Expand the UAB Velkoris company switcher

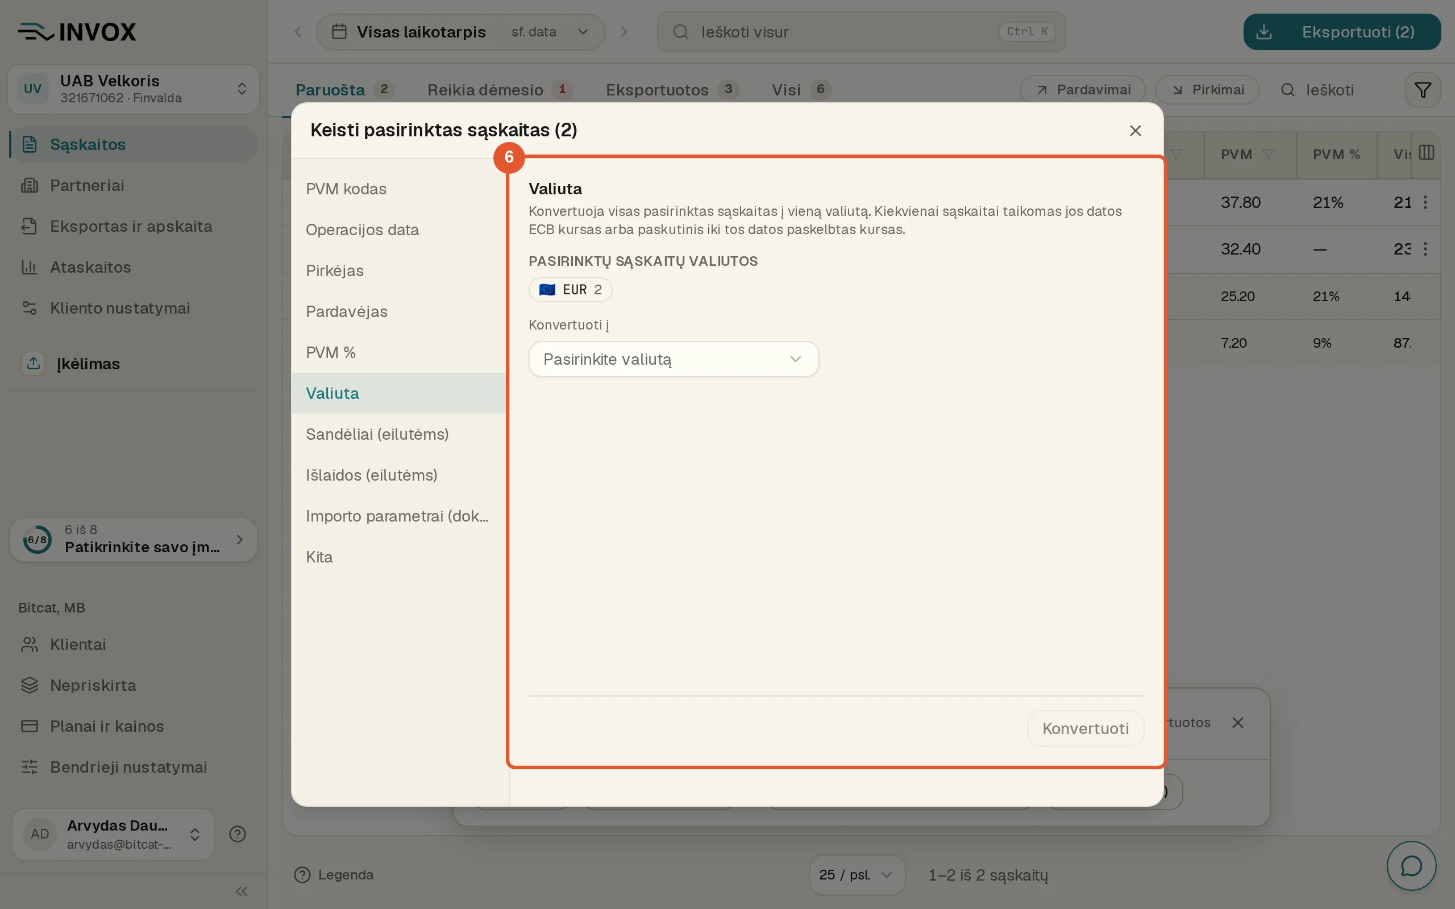pyautogui.click(x=134, y=89)
